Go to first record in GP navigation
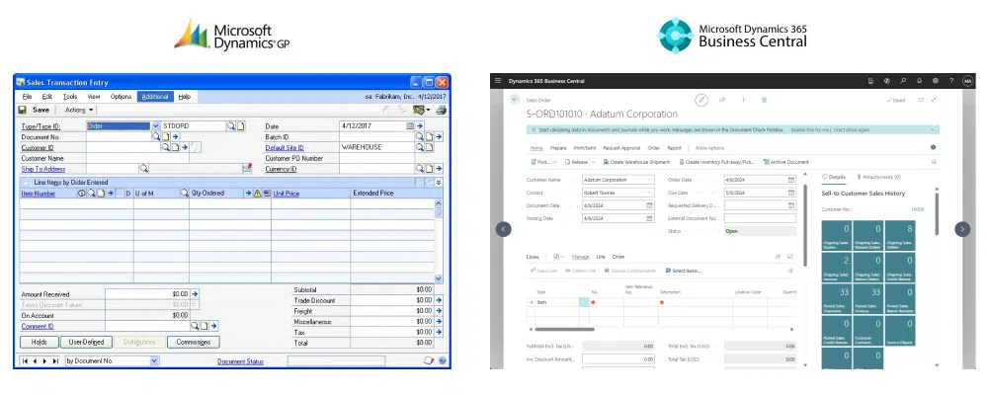The height and width of the screenshot is (395, 988). point(26,361)
